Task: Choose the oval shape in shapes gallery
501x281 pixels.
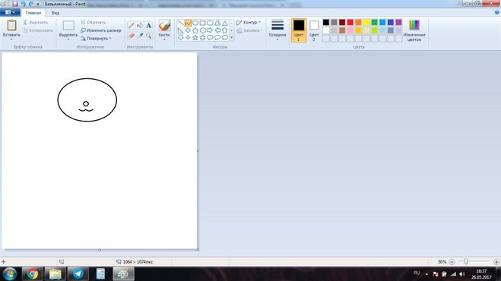Action: point(195,23)
